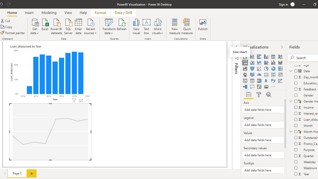Choose the Donut chart visual
This screenshot has width=318, height=179.
273,69
